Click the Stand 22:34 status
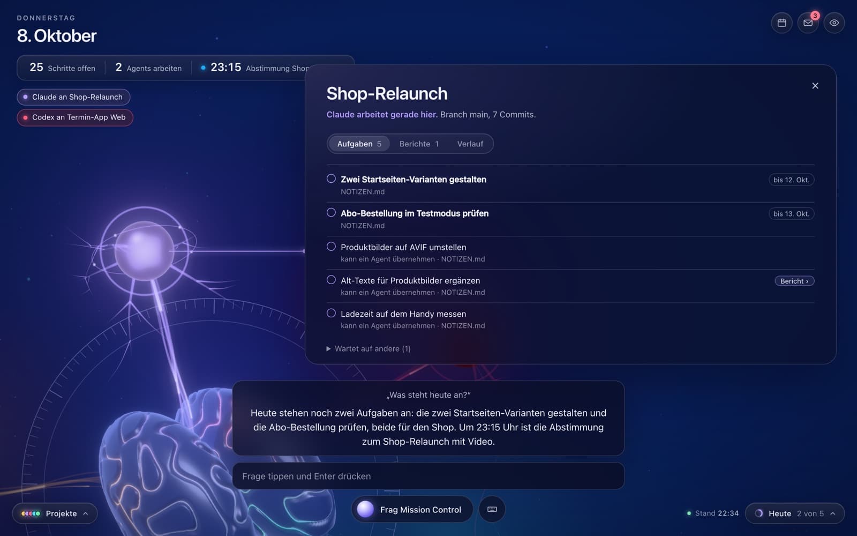Viewport: 857px width, 536px height. coord(712,513)
